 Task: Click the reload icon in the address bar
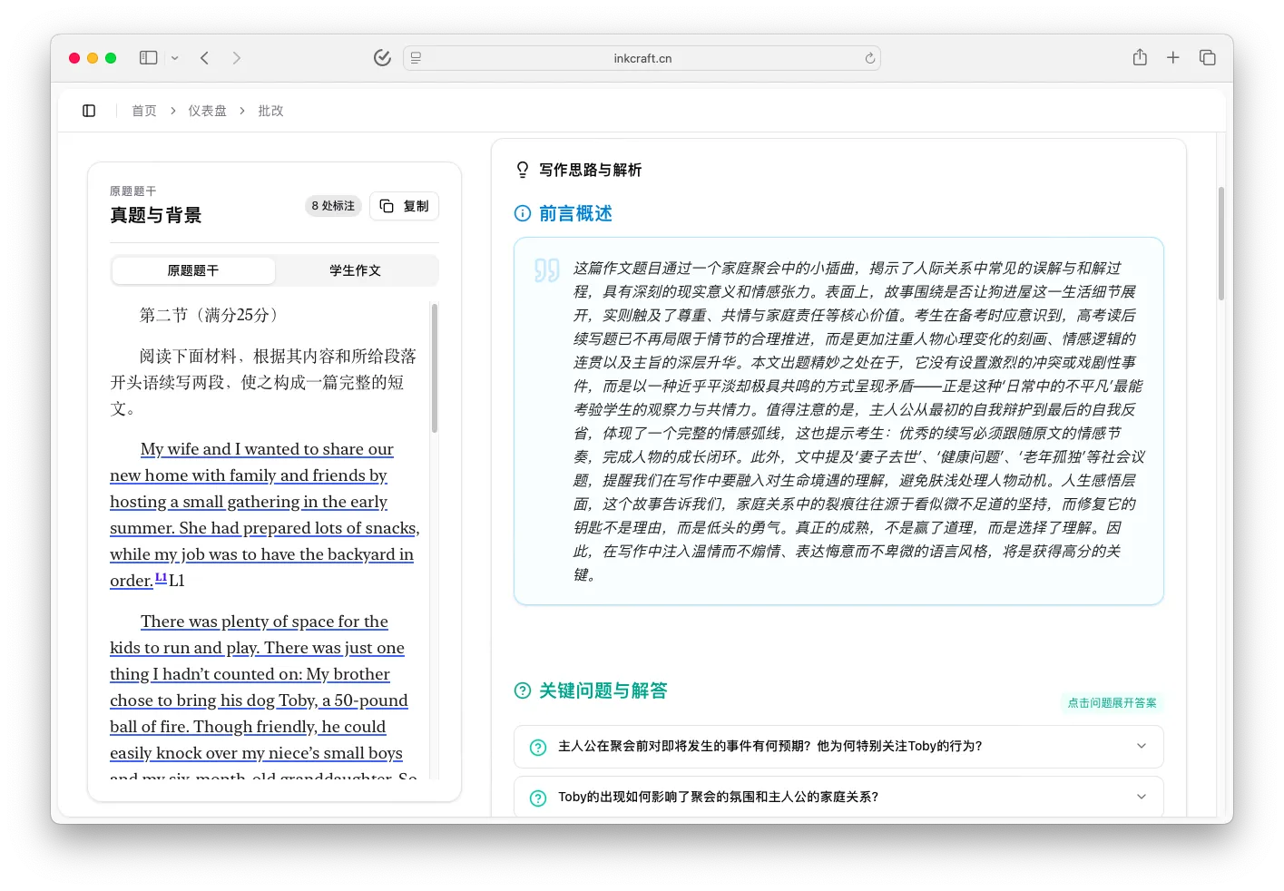(868, 57)
